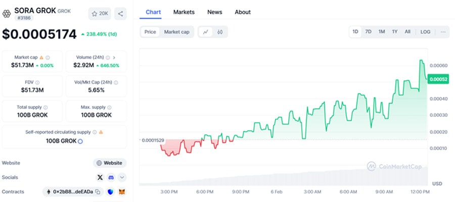Open the Discord social link
This screenshot has width=455, height=202.
pos(111,177)
